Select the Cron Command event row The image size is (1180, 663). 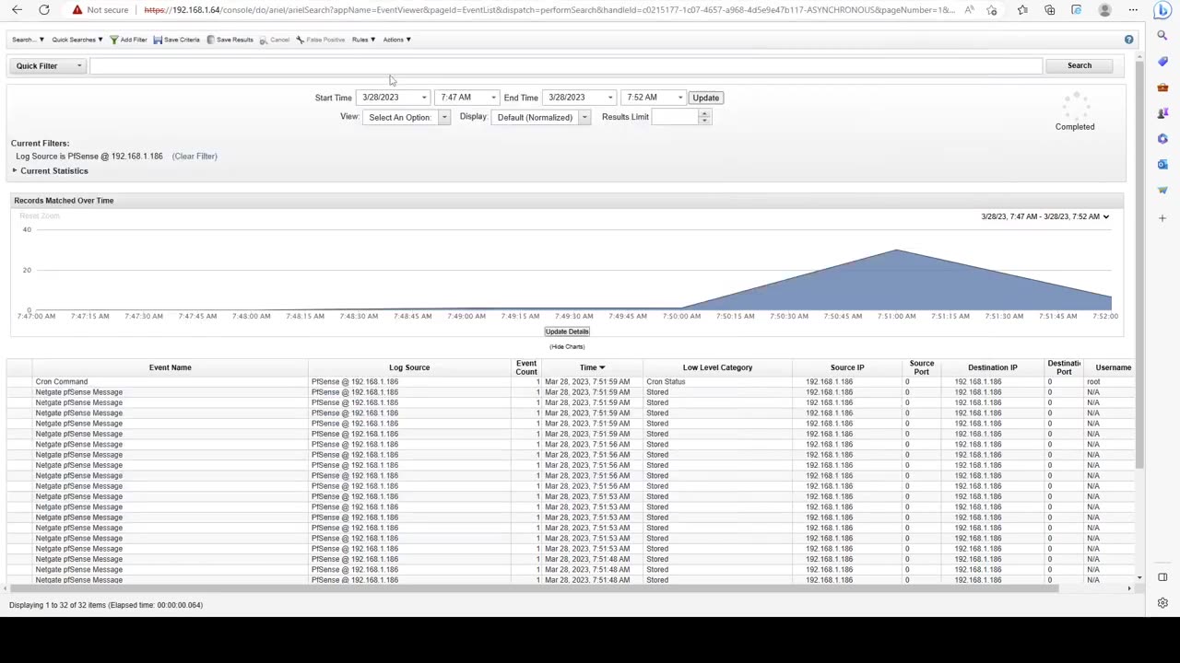(x=572, y=382)
